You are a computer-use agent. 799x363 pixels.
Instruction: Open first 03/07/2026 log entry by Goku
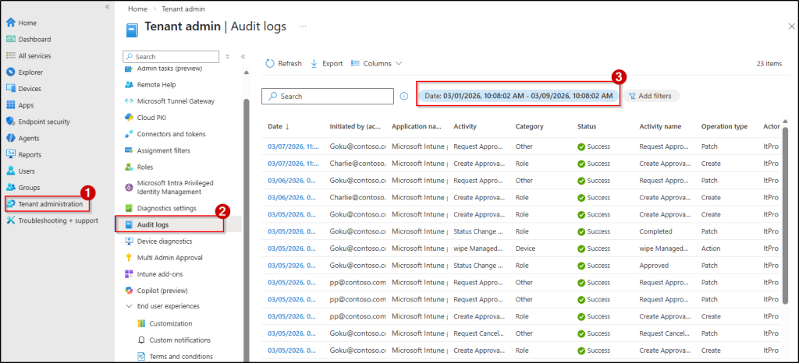click(293, 146)
